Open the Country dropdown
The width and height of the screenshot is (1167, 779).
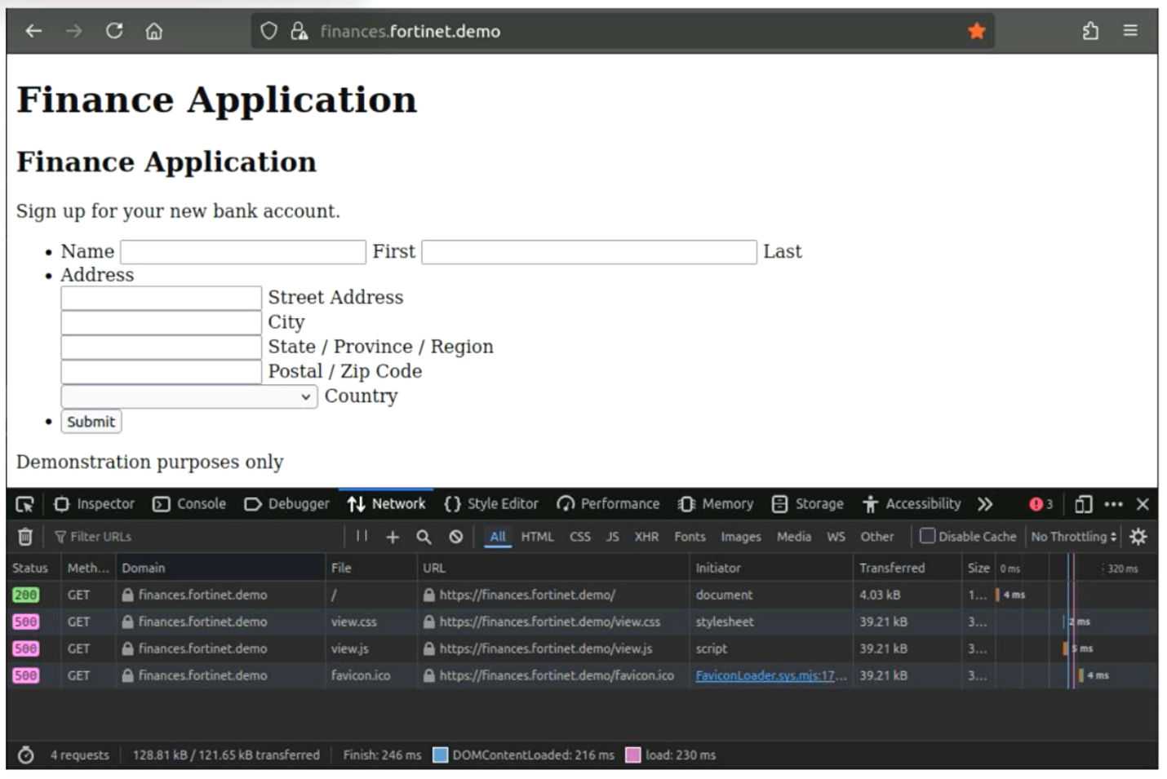point(189,396)
